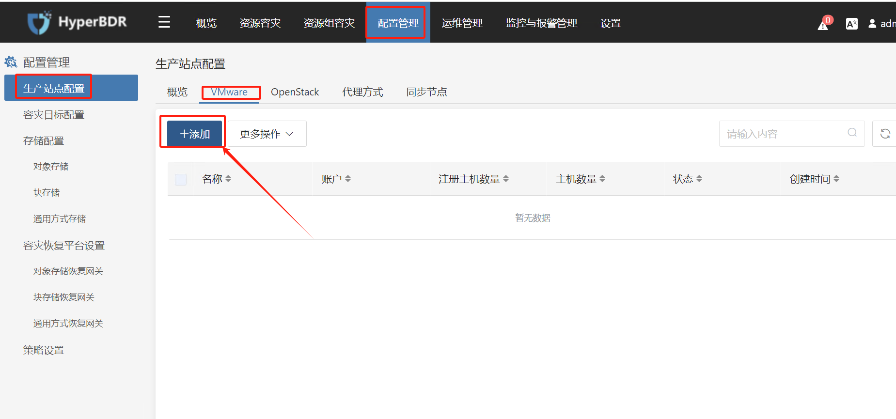Open 设置 top menu
The height and width of the screenshot is (419, 896).
pos(611,23)
